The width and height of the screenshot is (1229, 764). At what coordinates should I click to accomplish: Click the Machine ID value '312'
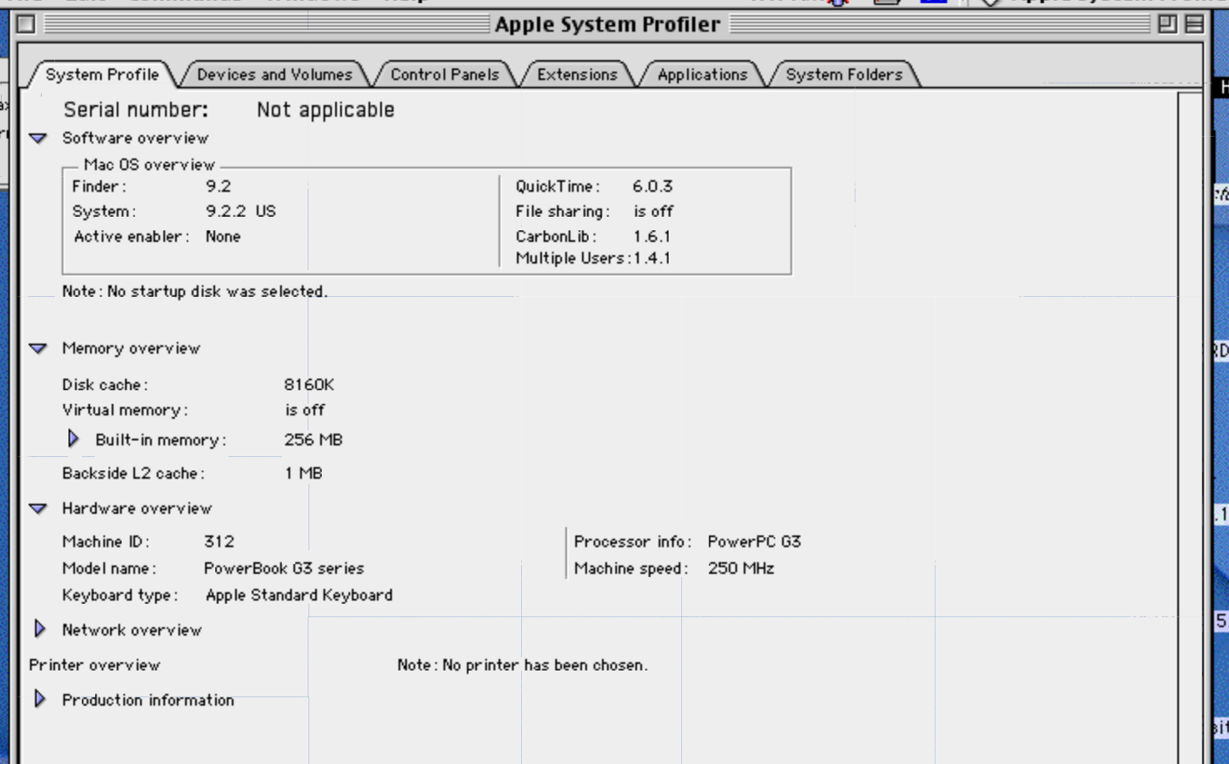pyautogui.click(x=219, y=542)
